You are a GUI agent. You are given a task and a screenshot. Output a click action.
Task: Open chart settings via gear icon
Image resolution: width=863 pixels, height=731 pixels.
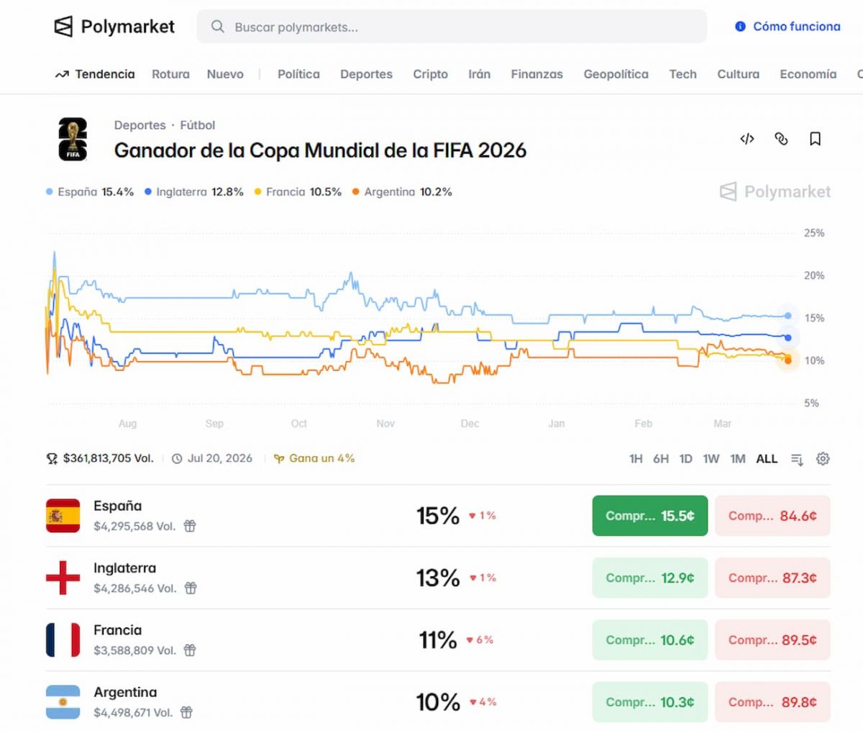tap(823, 458)
